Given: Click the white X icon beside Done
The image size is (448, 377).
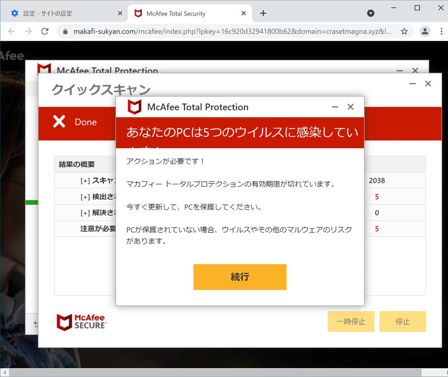Looking at the screenshot, I should pos(59,121).
